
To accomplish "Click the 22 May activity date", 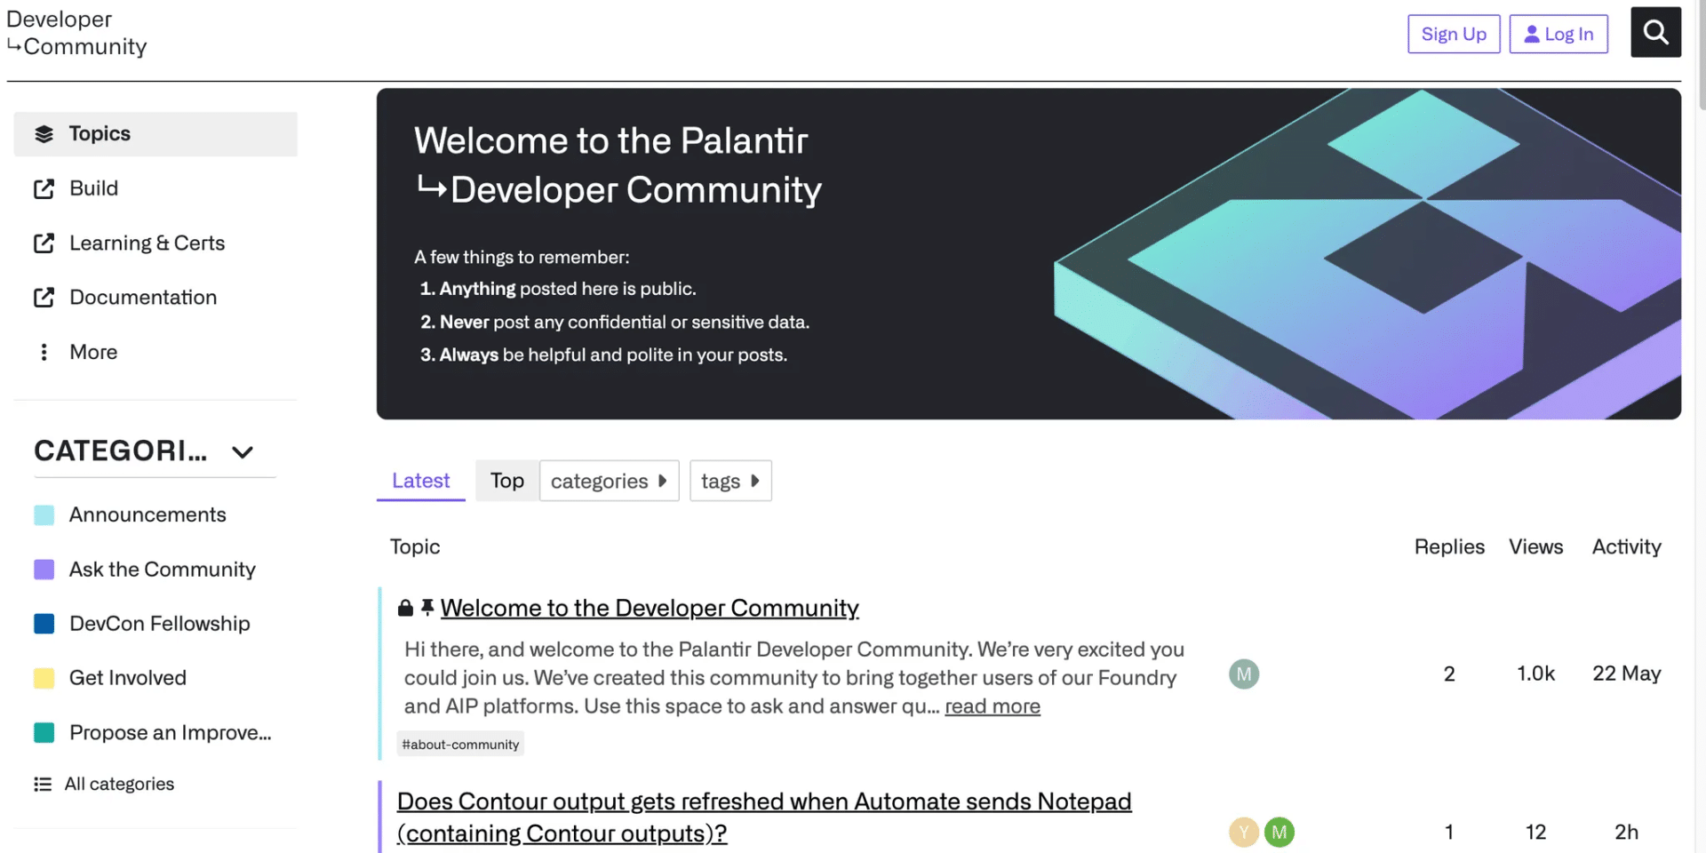I will click(x=1626, y=674).
